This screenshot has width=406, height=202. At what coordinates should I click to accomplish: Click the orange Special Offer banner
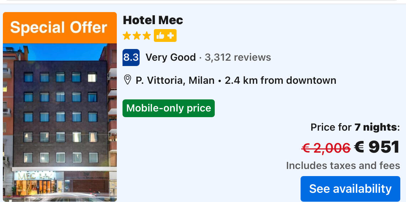click(x=59, y=28)
